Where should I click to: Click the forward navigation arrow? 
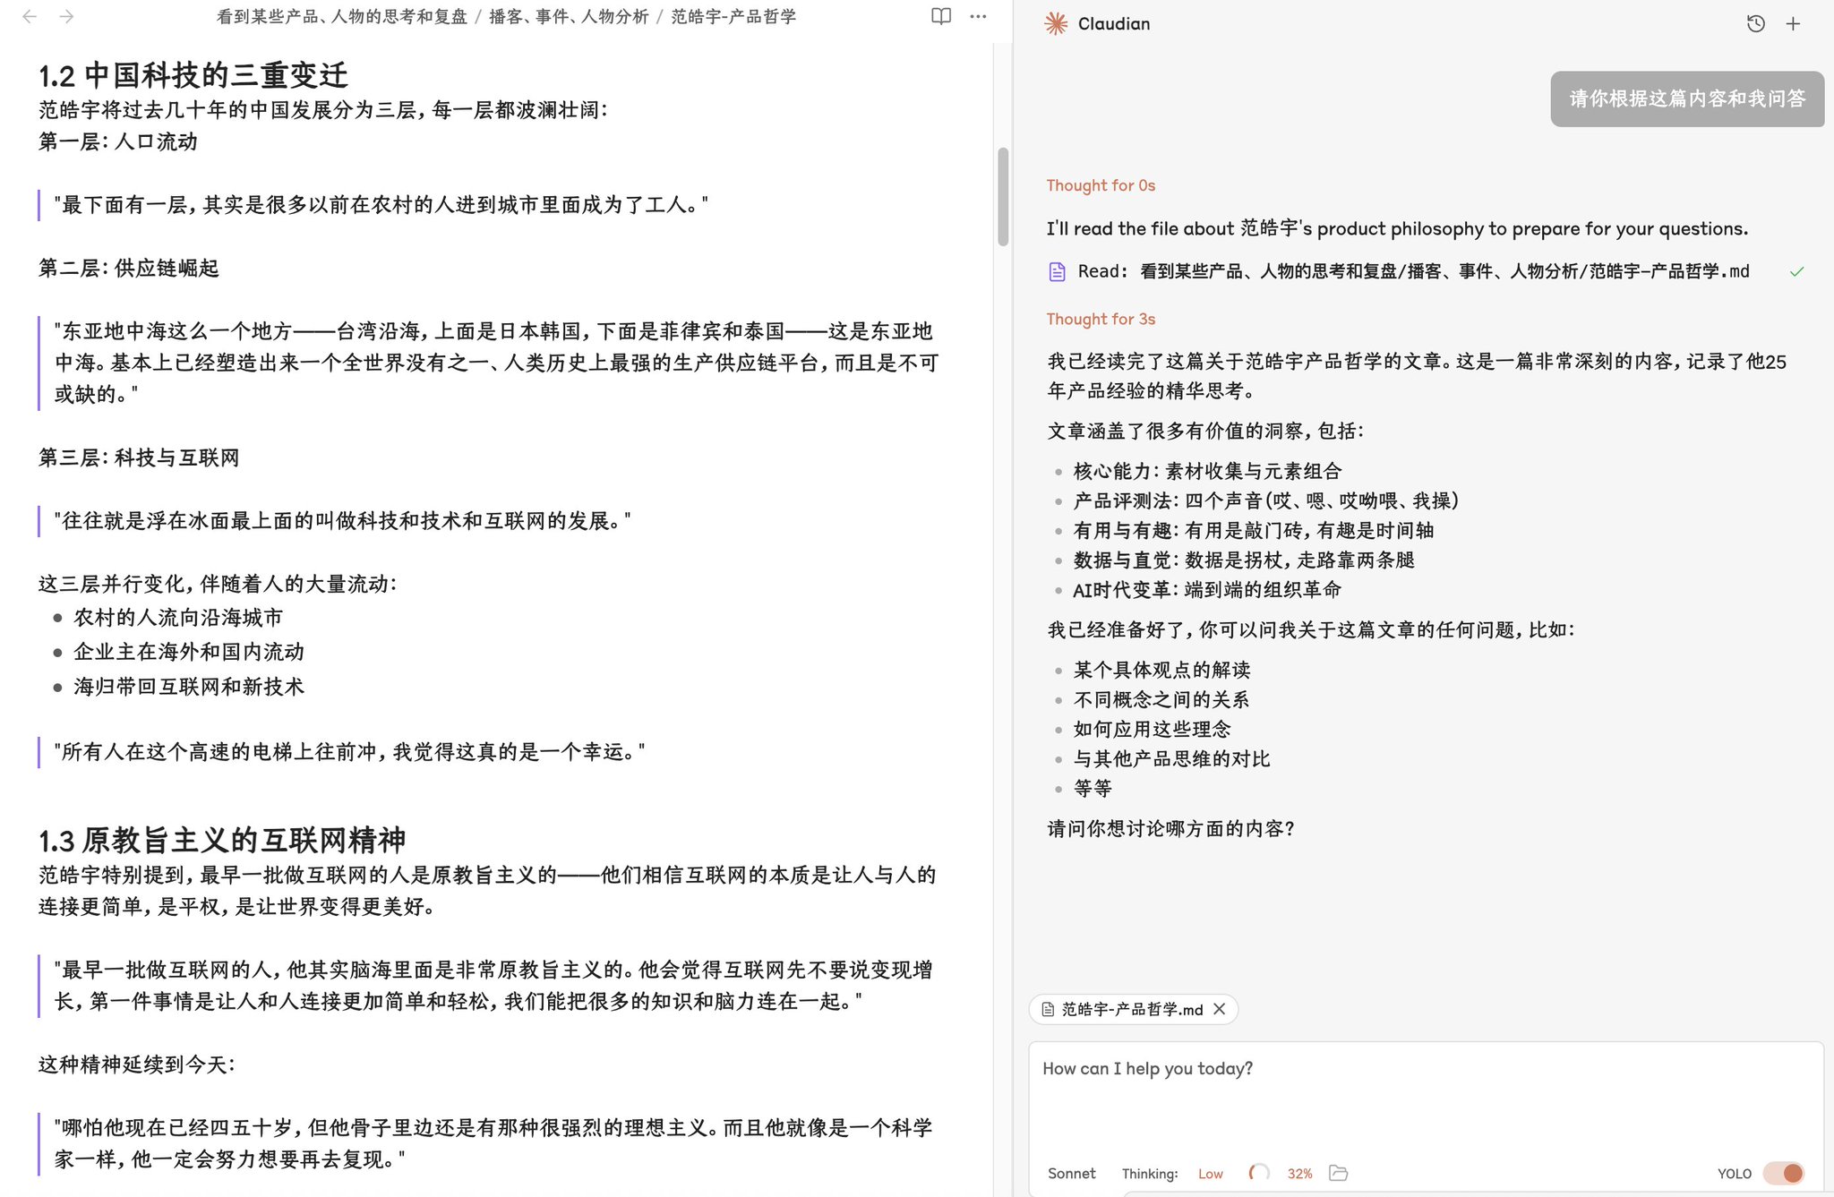(64, 16)
